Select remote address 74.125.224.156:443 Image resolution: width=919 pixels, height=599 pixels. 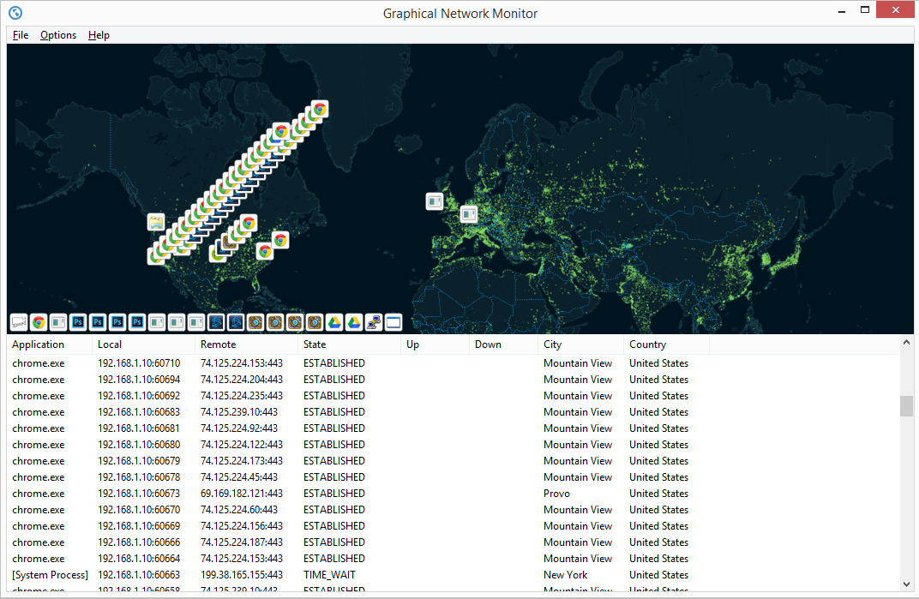pyautogui.click(x=242, y=526)
